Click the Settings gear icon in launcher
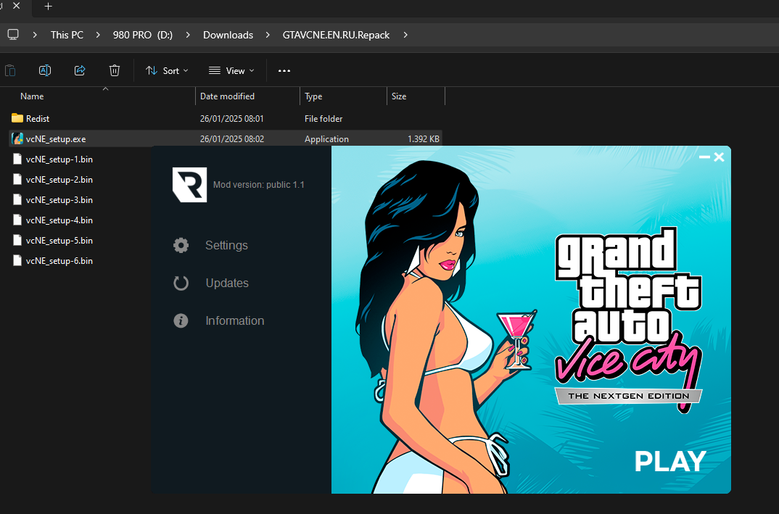This screenshot has height=514, width=779. click(181, 245)
